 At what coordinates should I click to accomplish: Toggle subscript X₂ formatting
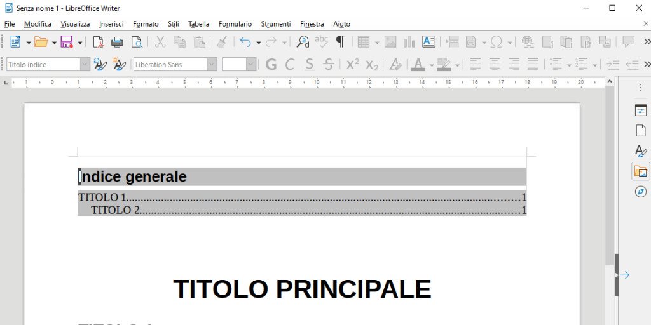coord(372,65)
